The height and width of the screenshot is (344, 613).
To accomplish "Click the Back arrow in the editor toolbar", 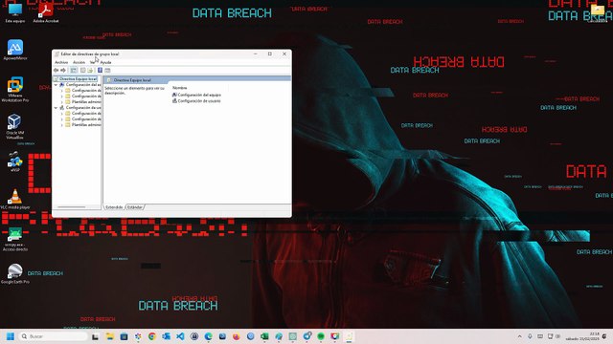I will click(56, 70).
